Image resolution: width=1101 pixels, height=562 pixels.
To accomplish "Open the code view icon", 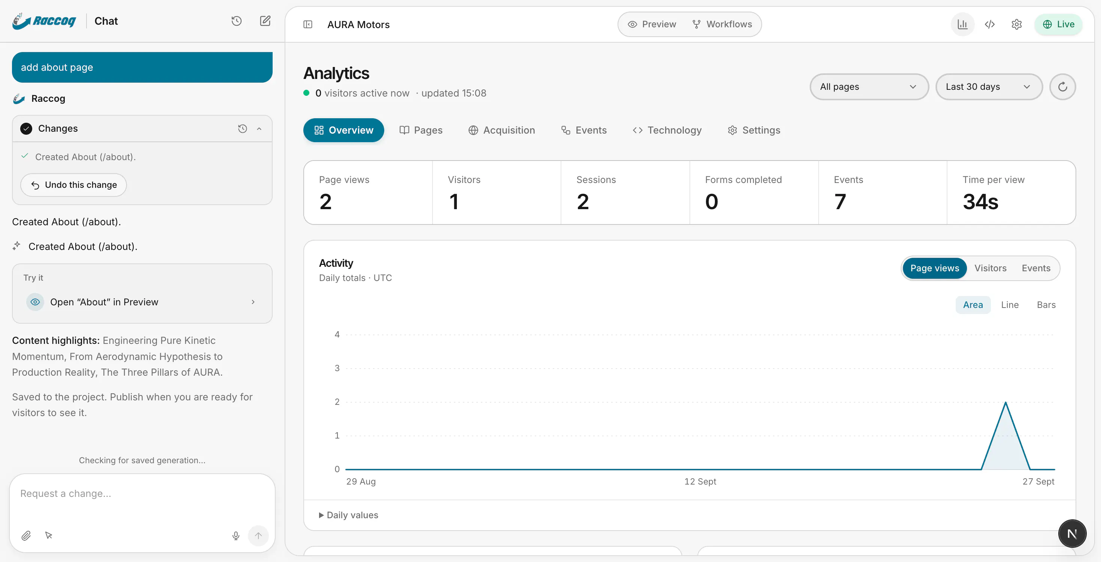I will [x=990, y=24].
